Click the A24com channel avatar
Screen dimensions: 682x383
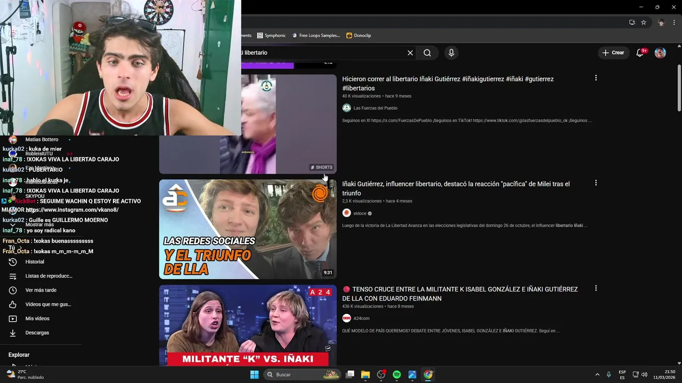tap(346, 318)
